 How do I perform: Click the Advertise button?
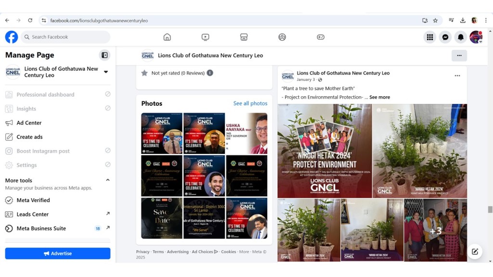tap(58, 253)
